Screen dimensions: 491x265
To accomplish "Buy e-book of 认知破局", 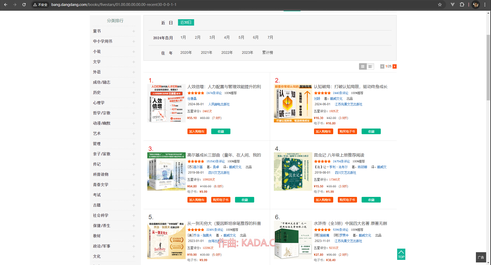I will 347,131.
